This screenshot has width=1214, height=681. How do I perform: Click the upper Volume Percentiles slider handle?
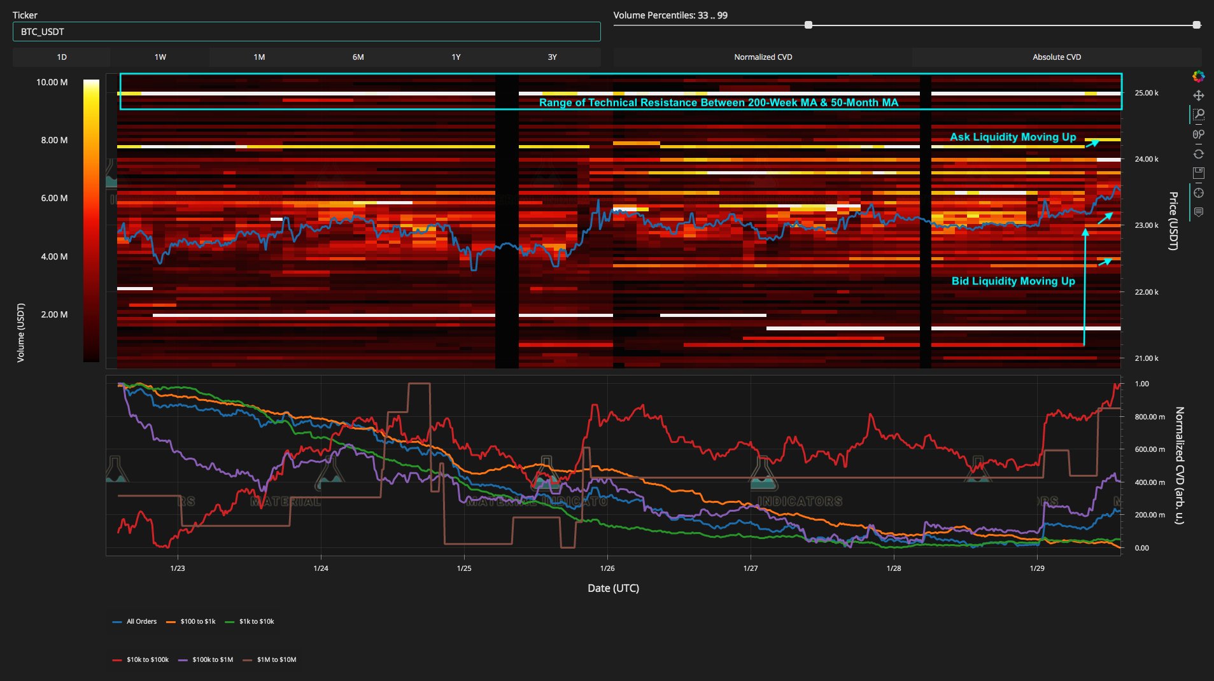pyautogui.click(x=1196, y=25)
